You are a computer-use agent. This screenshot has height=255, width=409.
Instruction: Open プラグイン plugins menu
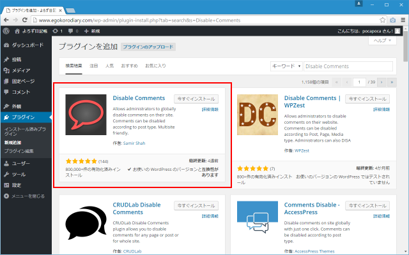(26, 117)
